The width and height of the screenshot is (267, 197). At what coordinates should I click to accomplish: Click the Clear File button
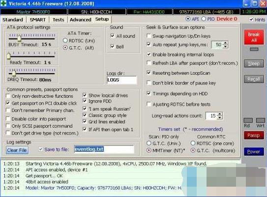17,150
